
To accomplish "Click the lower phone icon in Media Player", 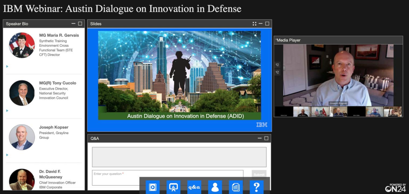I will pos(277,72).
